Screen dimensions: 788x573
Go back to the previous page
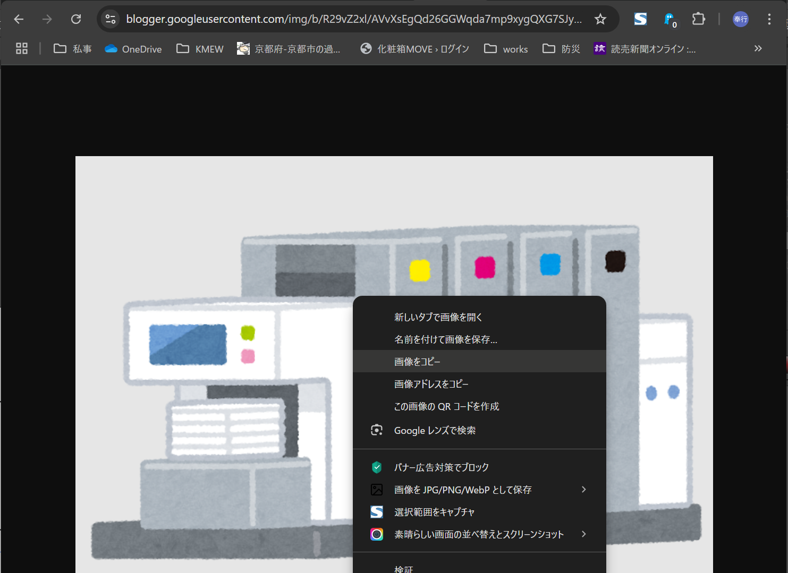click(19, 19)
